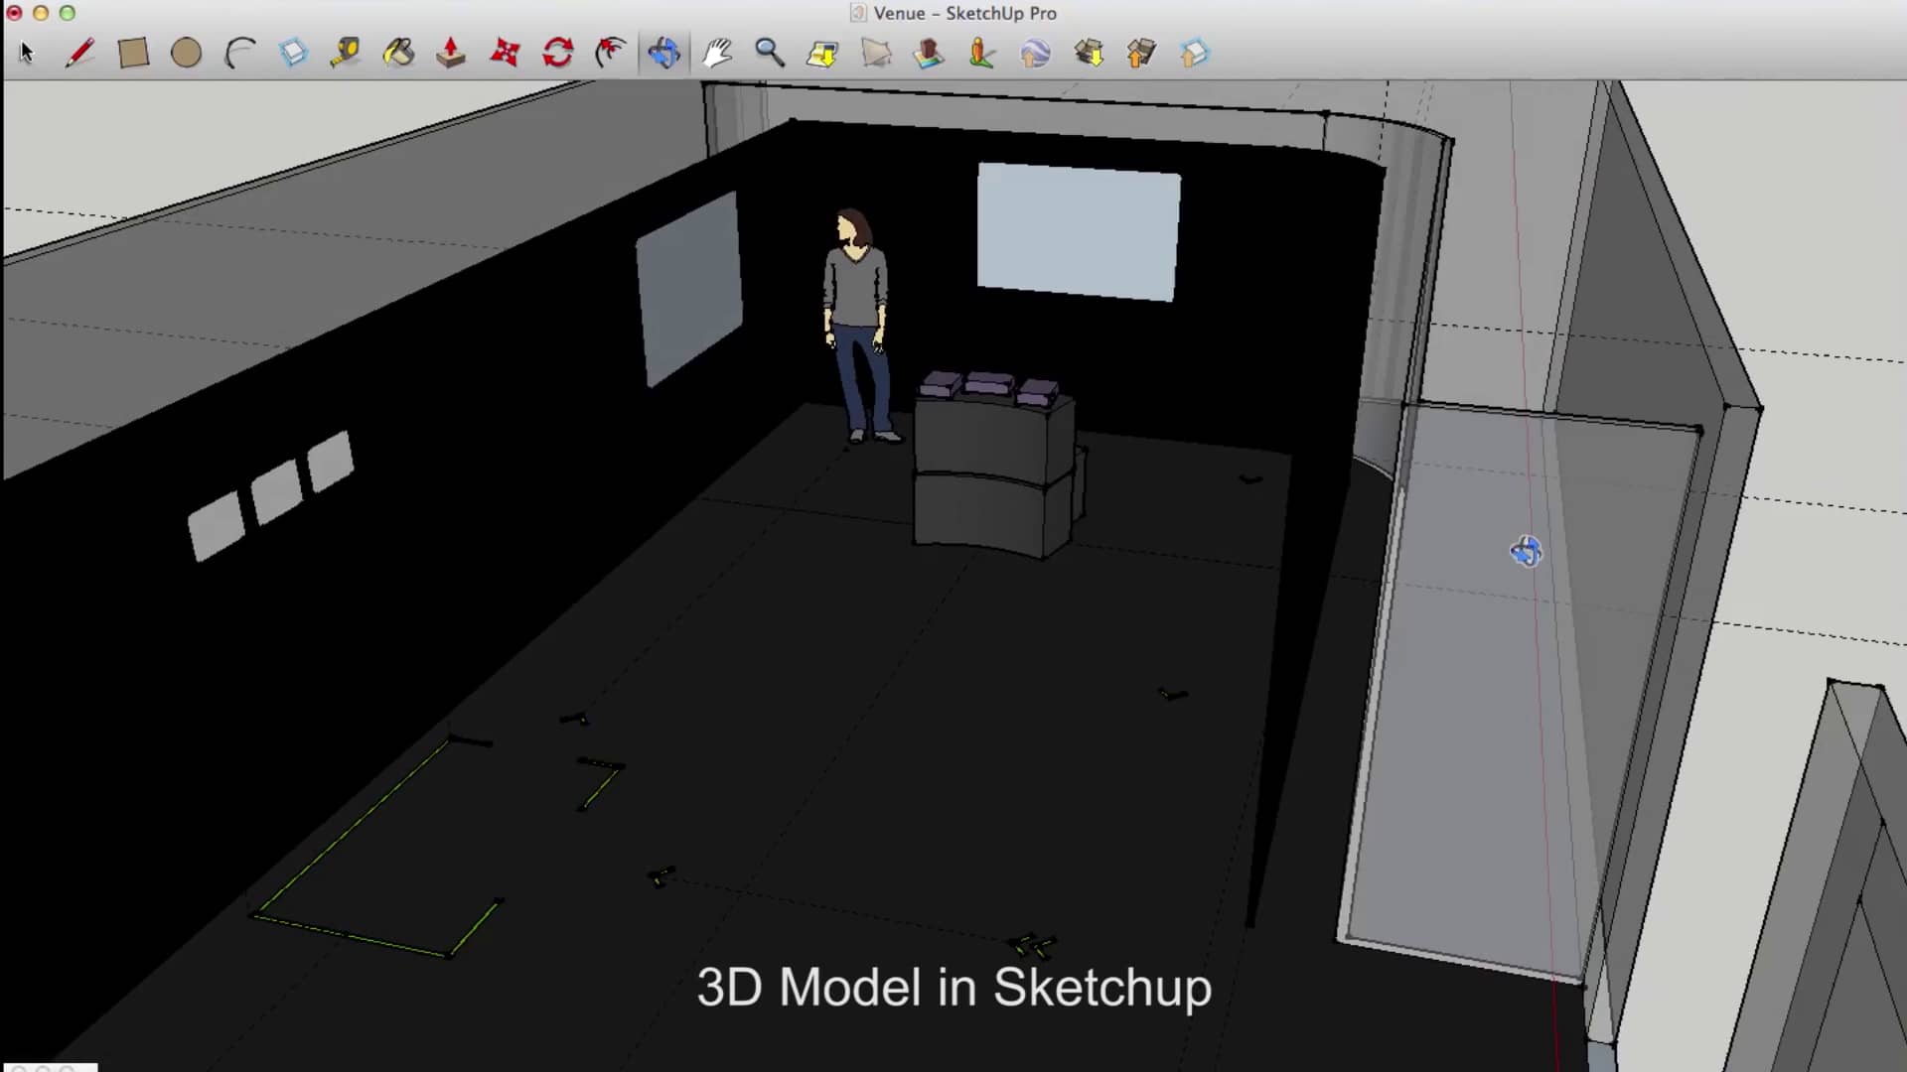Pick the Tape Measure tool
Screen dimensions: 1907x1072
pyautogui.click(x=346, y=52)
